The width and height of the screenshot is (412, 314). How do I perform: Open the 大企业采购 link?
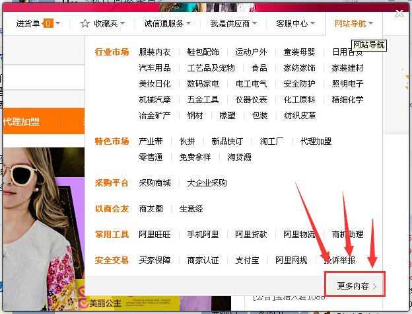(207, 182)
